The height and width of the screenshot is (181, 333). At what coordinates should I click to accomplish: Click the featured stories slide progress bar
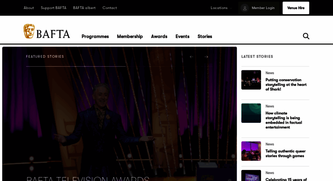(76, 67)
